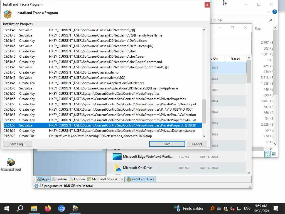Select the settings_ddnet.cfg.1820.tmp Create File row
The image size is (285, 214).
tap(102, 136)
